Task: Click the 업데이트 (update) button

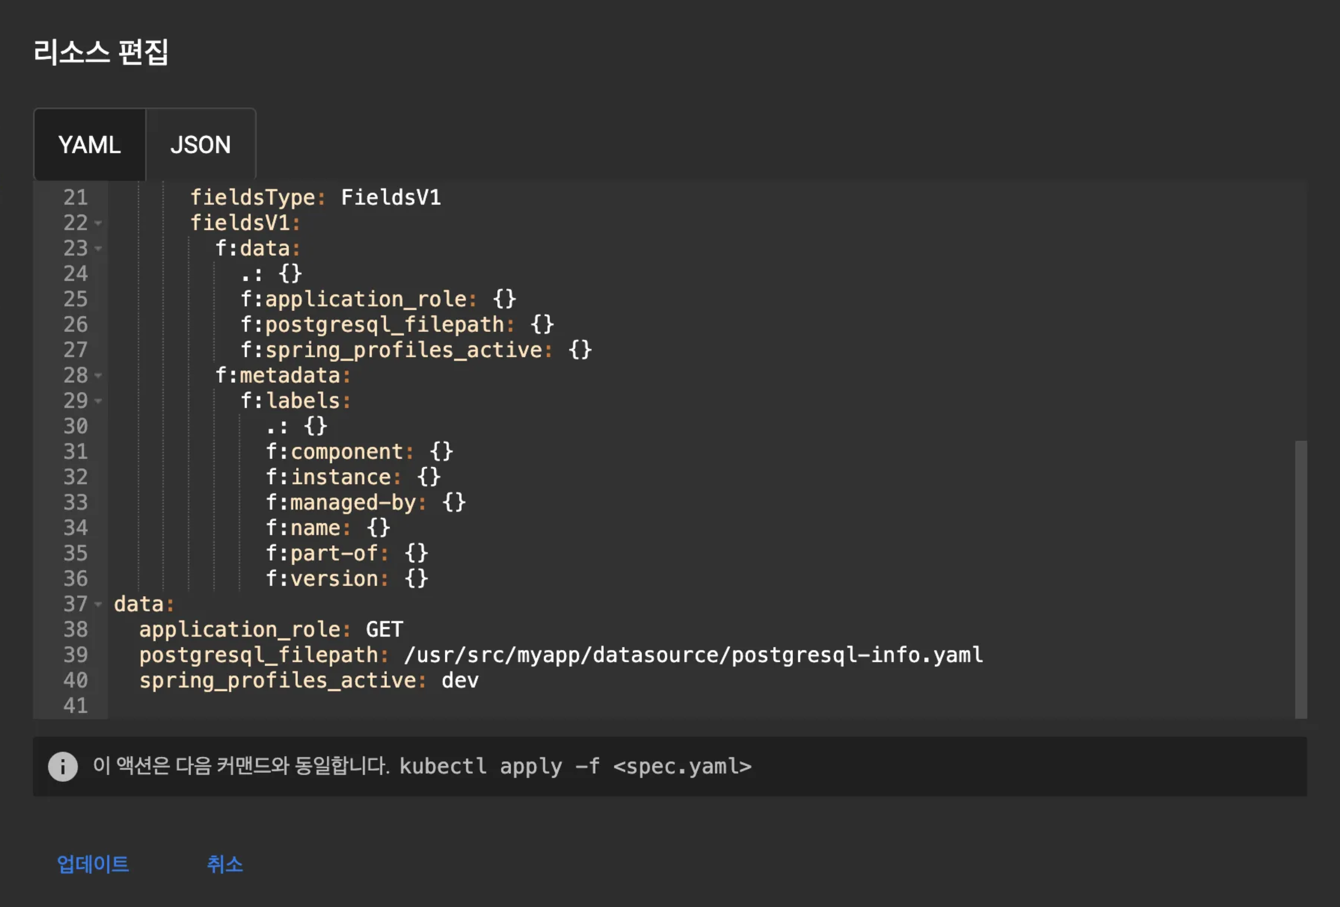Action: (x=93, y=864)
